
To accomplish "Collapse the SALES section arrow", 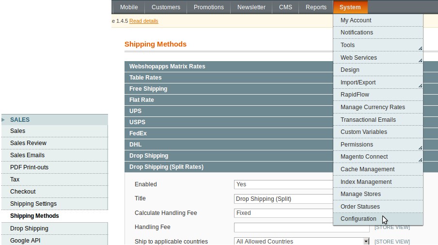I will tap(3, 120).
